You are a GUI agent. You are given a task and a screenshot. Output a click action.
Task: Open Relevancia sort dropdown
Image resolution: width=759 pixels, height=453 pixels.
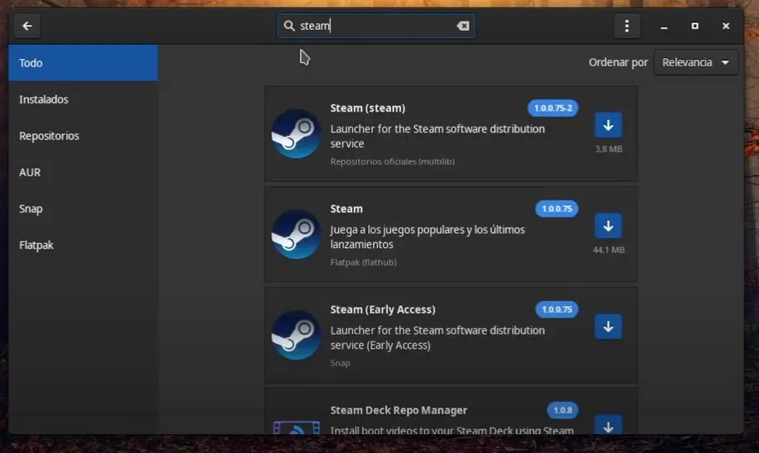pos(695,63)
